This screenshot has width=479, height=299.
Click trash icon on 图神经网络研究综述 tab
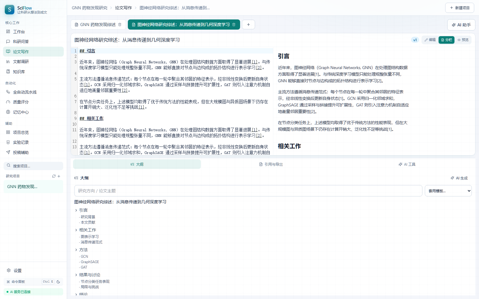coord(234,25)
